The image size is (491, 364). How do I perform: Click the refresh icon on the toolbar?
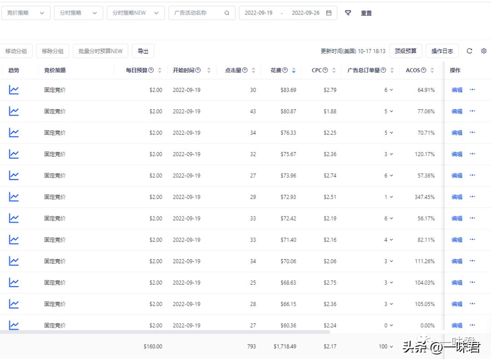point(470,51)
